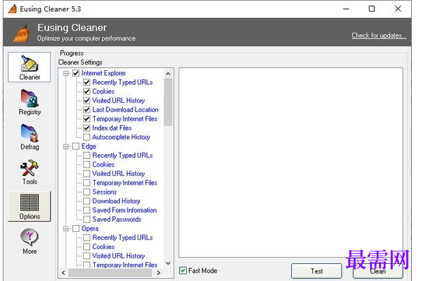Click inside the empty results pane

point(291,163)
